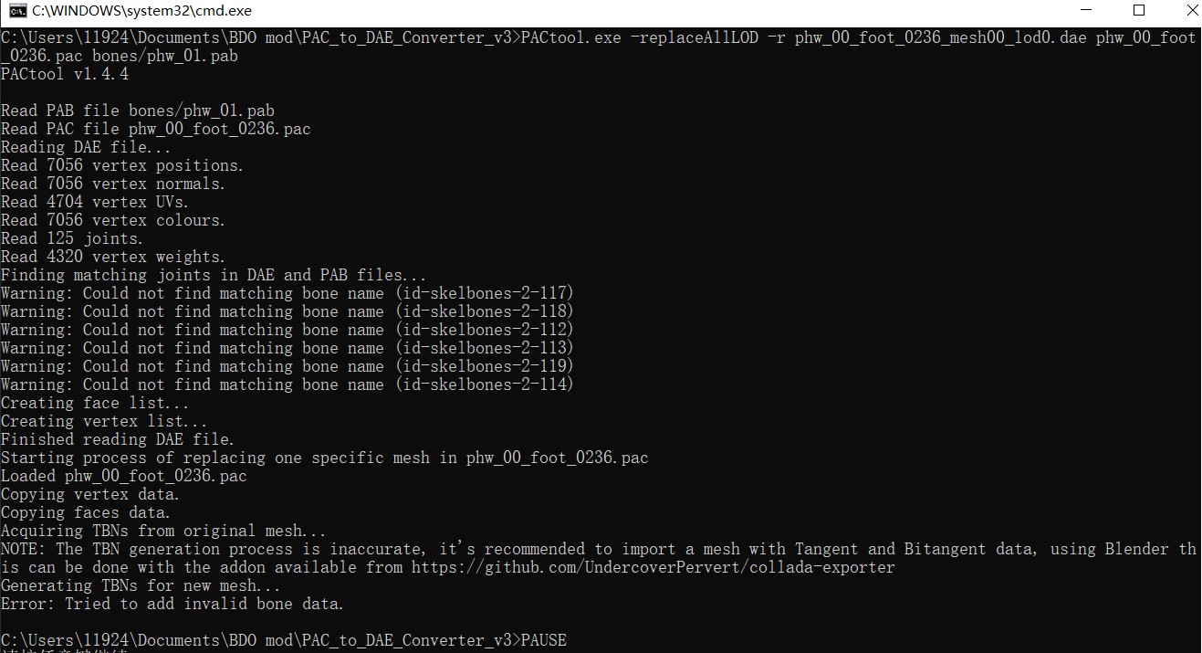This screenshot has height=653, width=1202.
Task: Click the 'Read 125 joints' line
Action: [72, 238]
